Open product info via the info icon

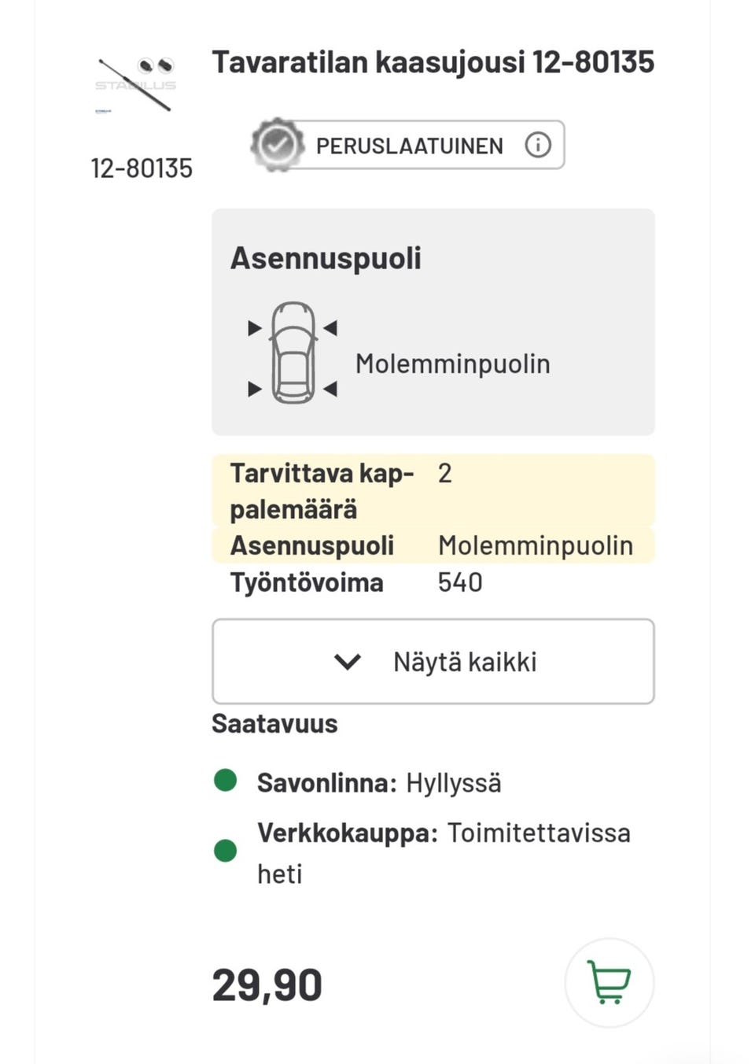click(538, 144)
